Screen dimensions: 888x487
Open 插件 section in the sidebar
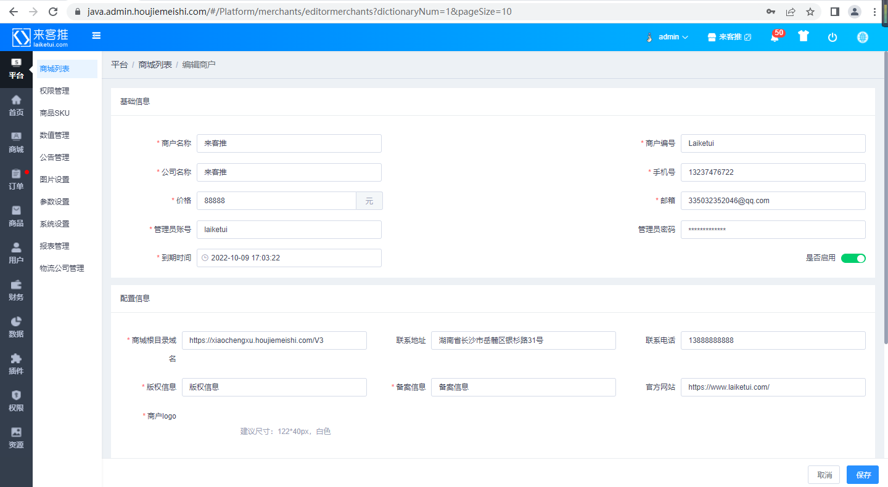(x=16, y=364)
